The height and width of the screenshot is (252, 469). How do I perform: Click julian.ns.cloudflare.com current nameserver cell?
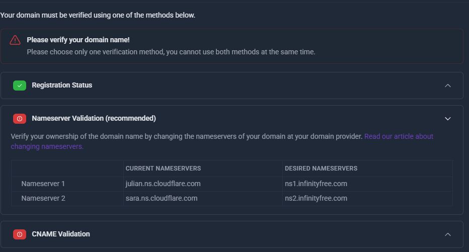point(163,184)
